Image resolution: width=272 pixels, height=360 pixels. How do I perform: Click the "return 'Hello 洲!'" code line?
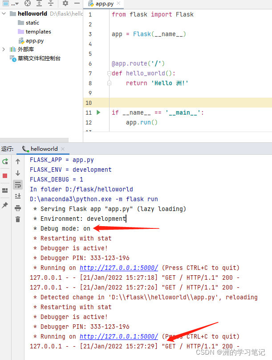tap(157, 83)
